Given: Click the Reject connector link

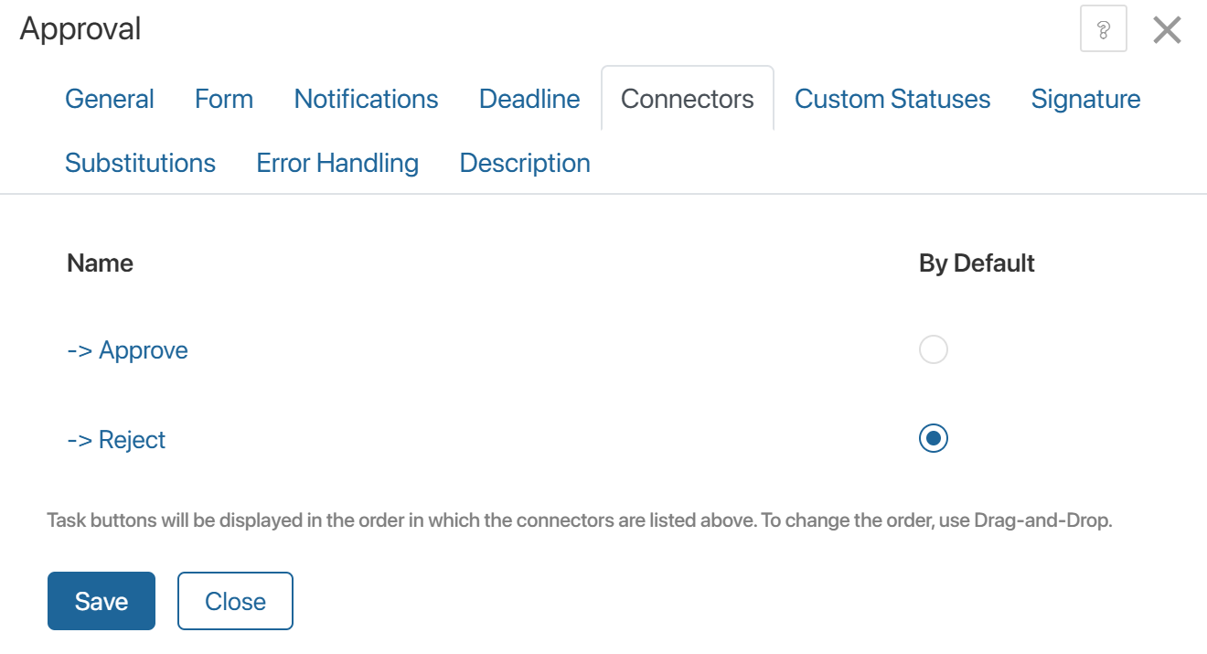Looking at the screenshot, I should point(117,440).
